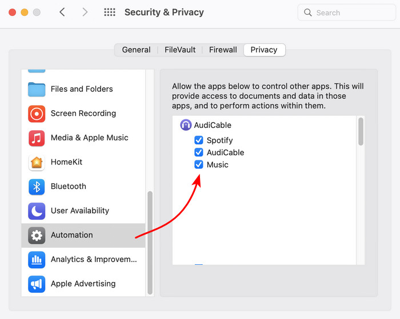This screenshot has width=400, height=319.
Task: Select the Bluetooth icon in sidebar
Action: pyautogui.click(x=37, y=187)
